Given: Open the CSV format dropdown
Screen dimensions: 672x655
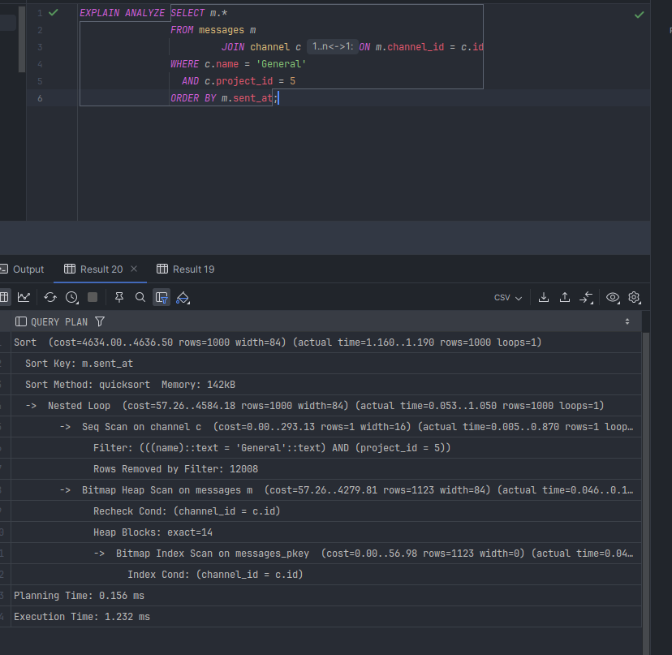Looking at the screenshot, I should (508, 298).
